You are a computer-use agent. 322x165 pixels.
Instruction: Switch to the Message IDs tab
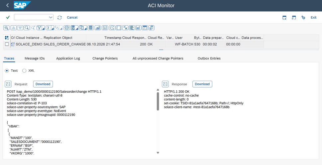point(35,58)
